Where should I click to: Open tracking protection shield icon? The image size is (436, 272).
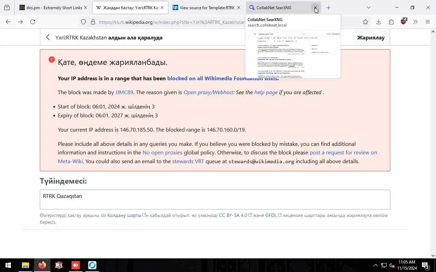(83, 22)
